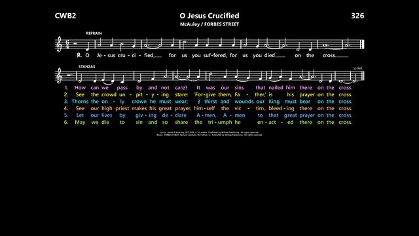Click the word "share" in stanza 6
This screenshot has height=236, width=419.
pos(181,123)
